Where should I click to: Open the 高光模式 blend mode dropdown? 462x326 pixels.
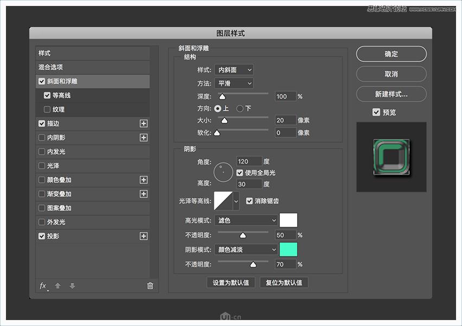point(246,220)
